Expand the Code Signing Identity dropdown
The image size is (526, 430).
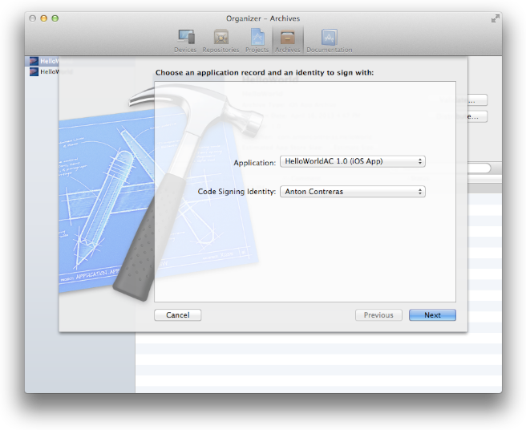[352, 192]
